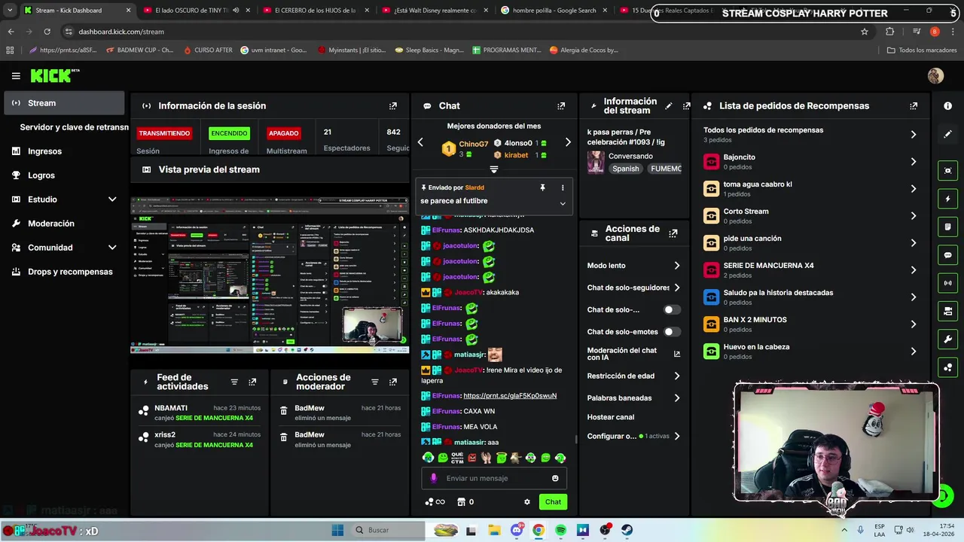Pop out the Feed de actividades panel

[x=252, y=382]
